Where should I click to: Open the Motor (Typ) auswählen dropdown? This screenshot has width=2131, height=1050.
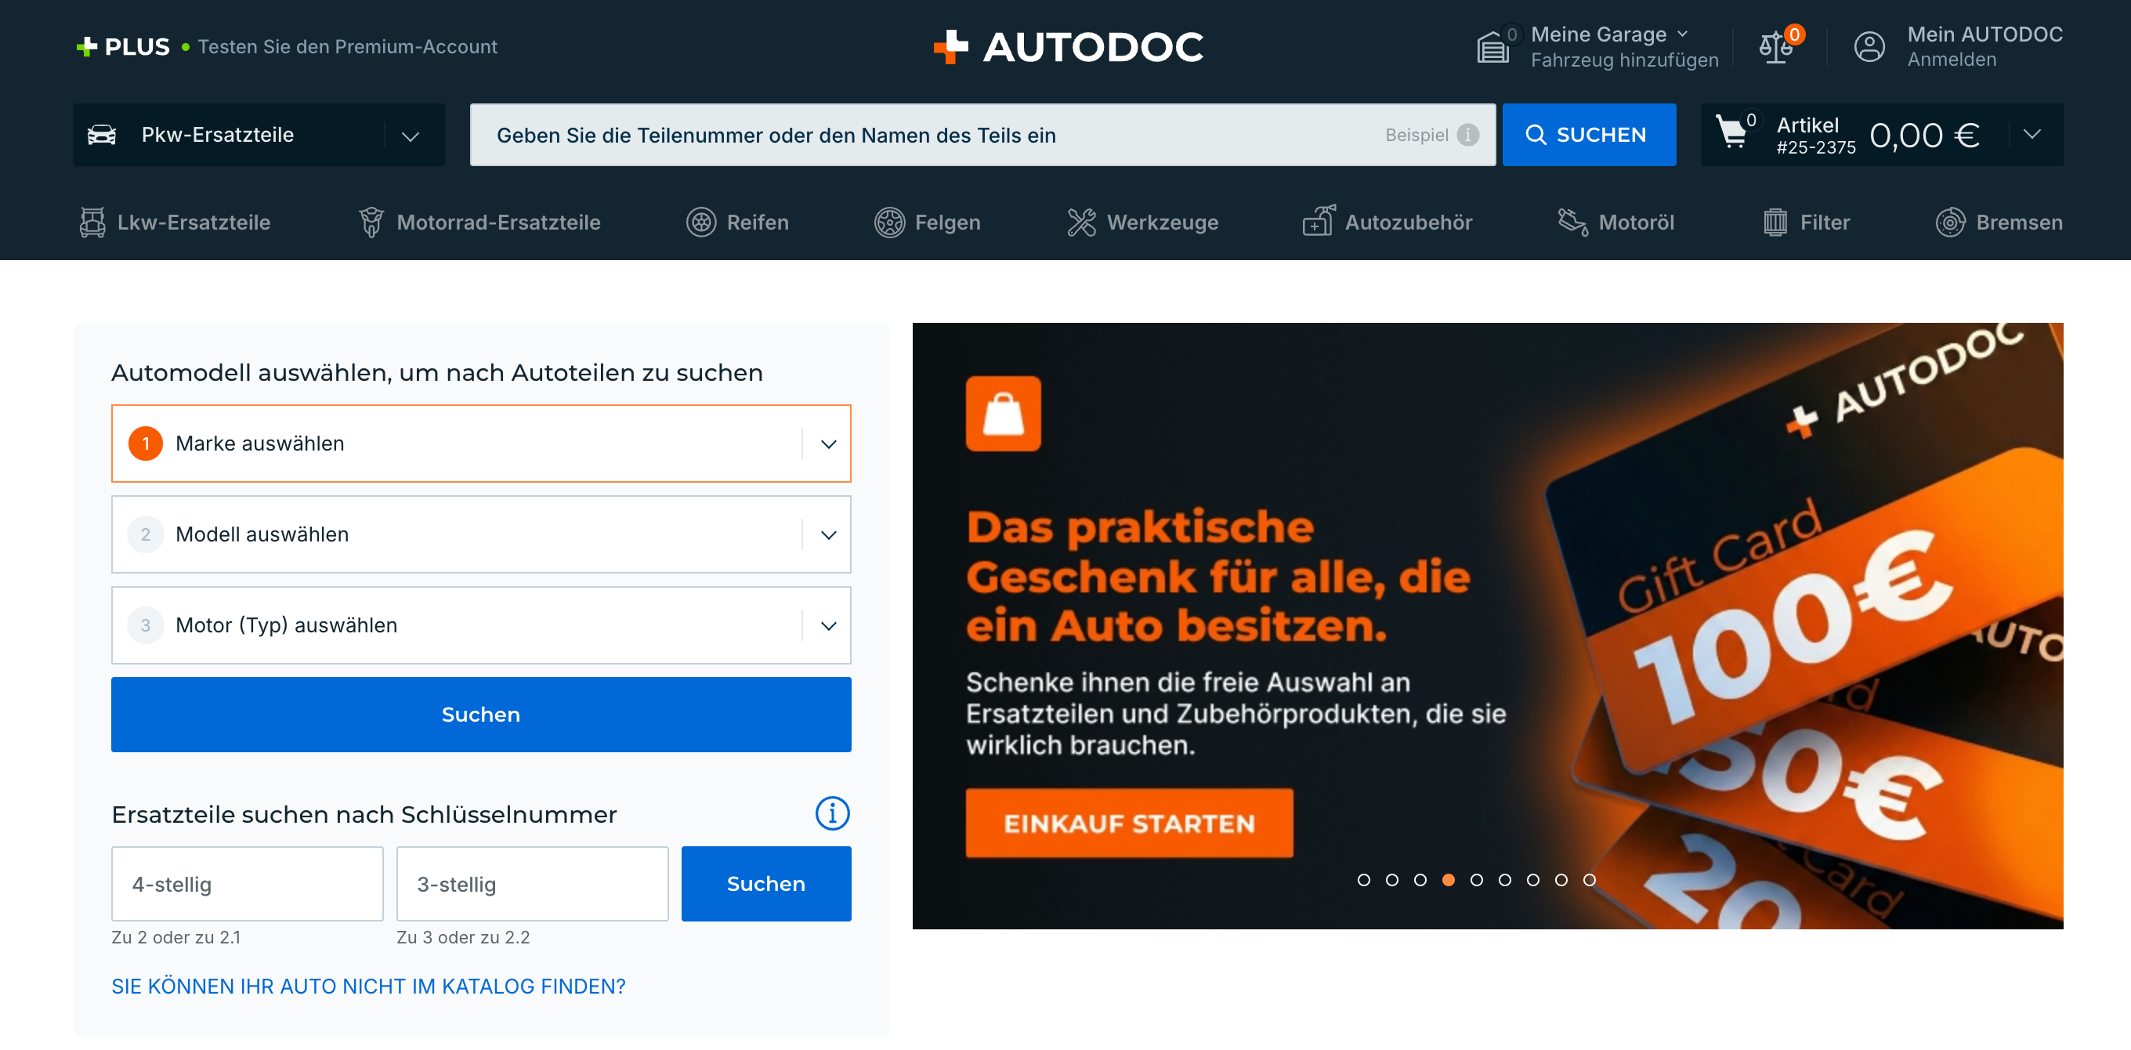[480, 625]
